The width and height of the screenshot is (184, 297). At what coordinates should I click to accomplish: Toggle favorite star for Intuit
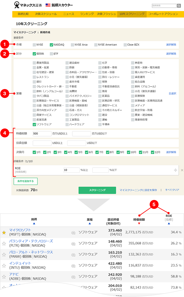4,266
